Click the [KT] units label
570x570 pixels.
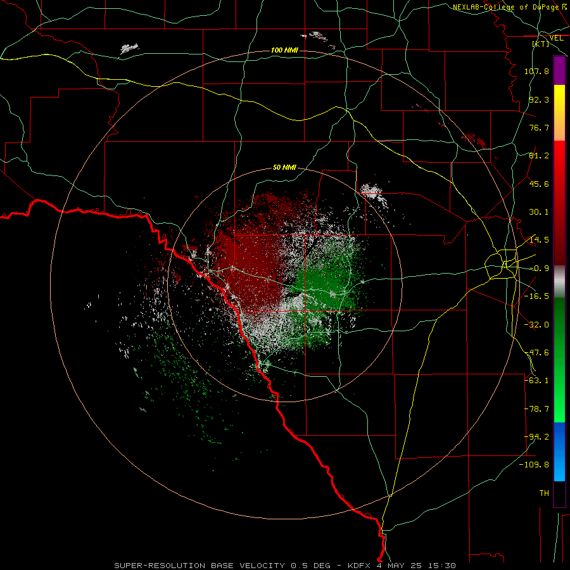[x=541, y=44]
